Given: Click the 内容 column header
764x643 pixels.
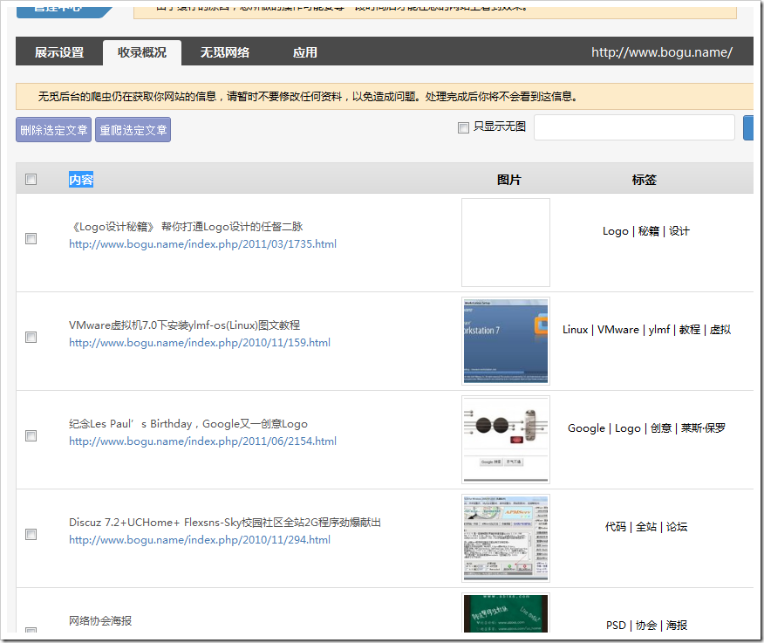Looking at the screenshot, I should [x=81, y=180].
